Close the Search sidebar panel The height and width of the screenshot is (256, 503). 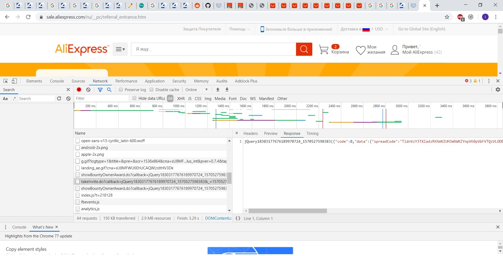coord(68,90)
